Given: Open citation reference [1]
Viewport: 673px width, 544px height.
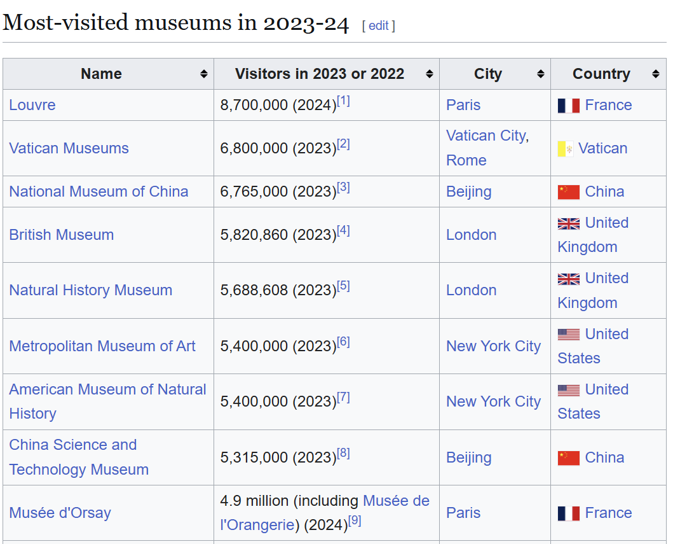Looking at the screenshot, I should 343,101.
